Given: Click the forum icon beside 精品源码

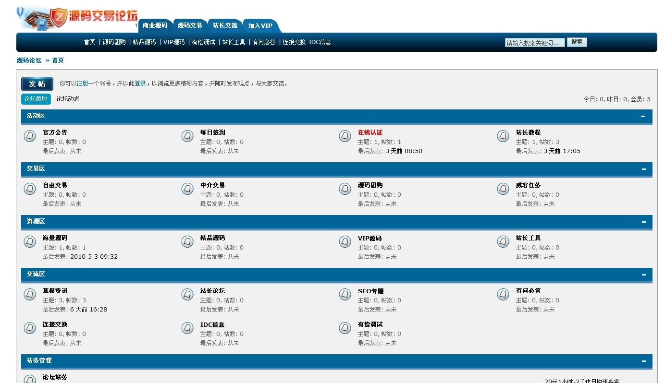Looking at the screenshot, I should coord(187,242).
